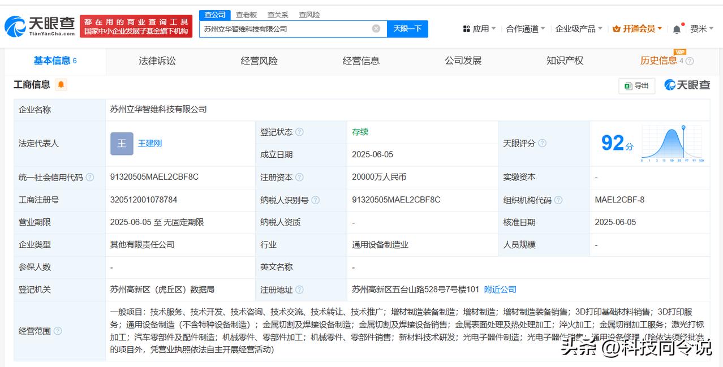723x367 pixels.
Task: Click the 20000万人民币 registered capital value
Action: [x=379, y=177]
